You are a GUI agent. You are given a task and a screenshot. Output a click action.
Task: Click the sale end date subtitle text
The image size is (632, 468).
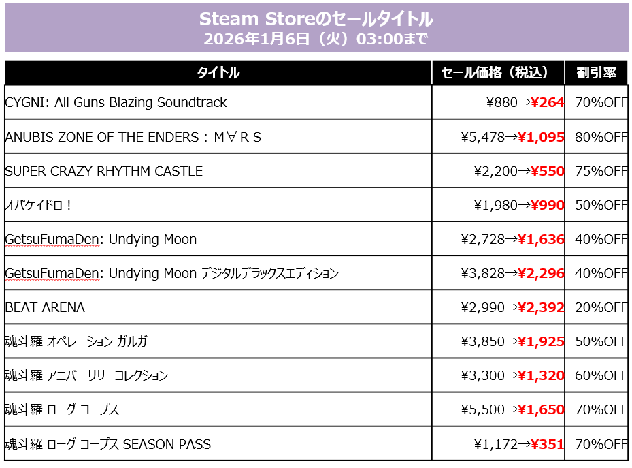(x=316, y=39)
